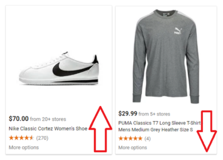
Task: Click the black heel tab of shoe
Action: (x=95, y=59)
